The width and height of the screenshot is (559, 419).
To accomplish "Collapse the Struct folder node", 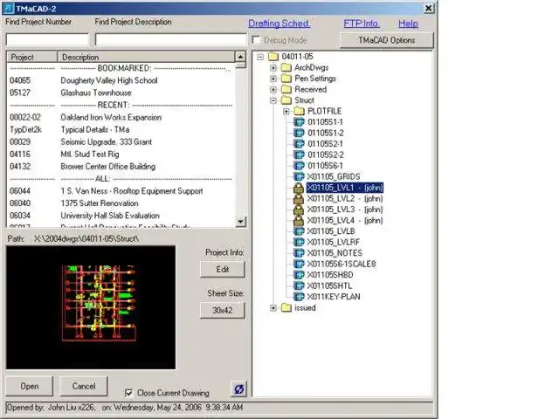I will 273,100.
